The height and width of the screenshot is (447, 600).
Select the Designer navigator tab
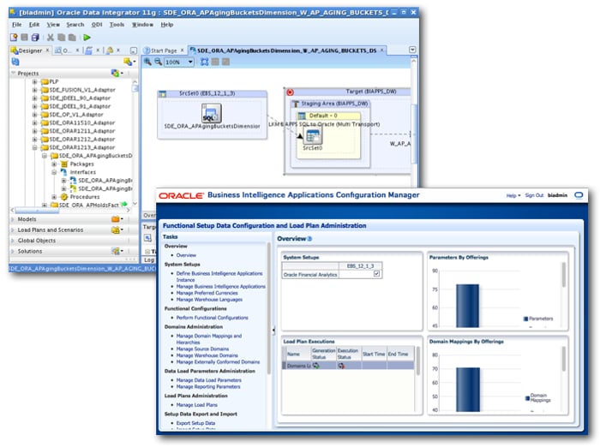pyautogui.click(x=30, y=51)
